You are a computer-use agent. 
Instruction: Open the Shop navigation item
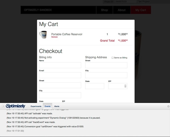pyautogui.click(x=105, y=10)
